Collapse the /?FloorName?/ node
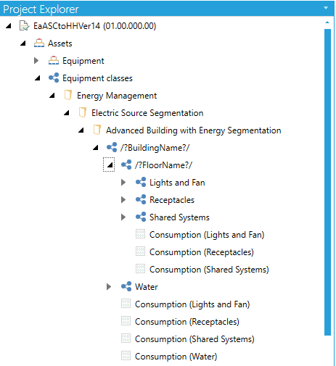 coord(110,165)
